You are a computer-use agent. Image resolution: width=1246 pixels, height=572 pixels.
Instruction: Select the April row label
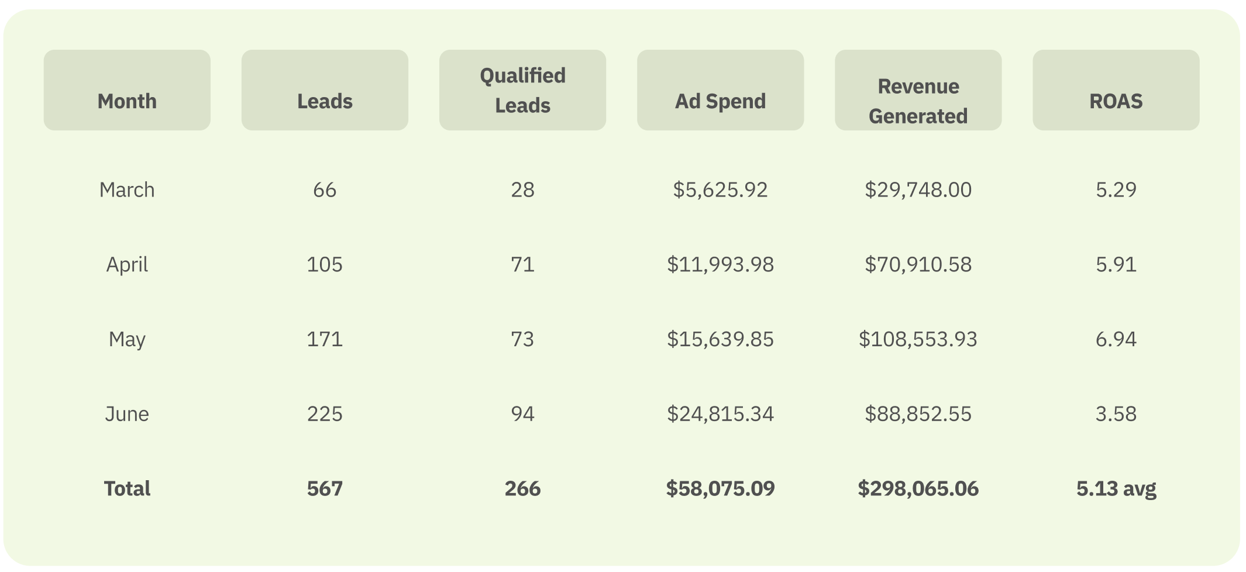click(x=127, y=265)
